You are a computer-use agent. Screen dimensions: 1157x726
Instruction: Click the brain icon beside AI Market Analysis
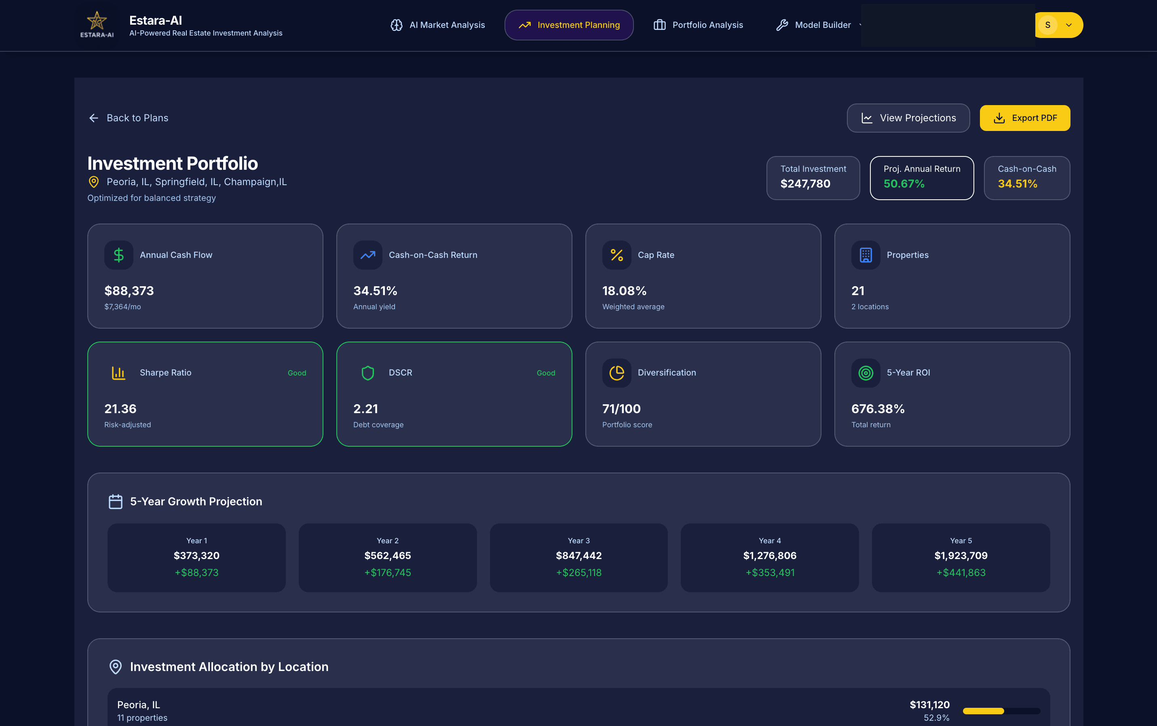(x=397, y=25)
